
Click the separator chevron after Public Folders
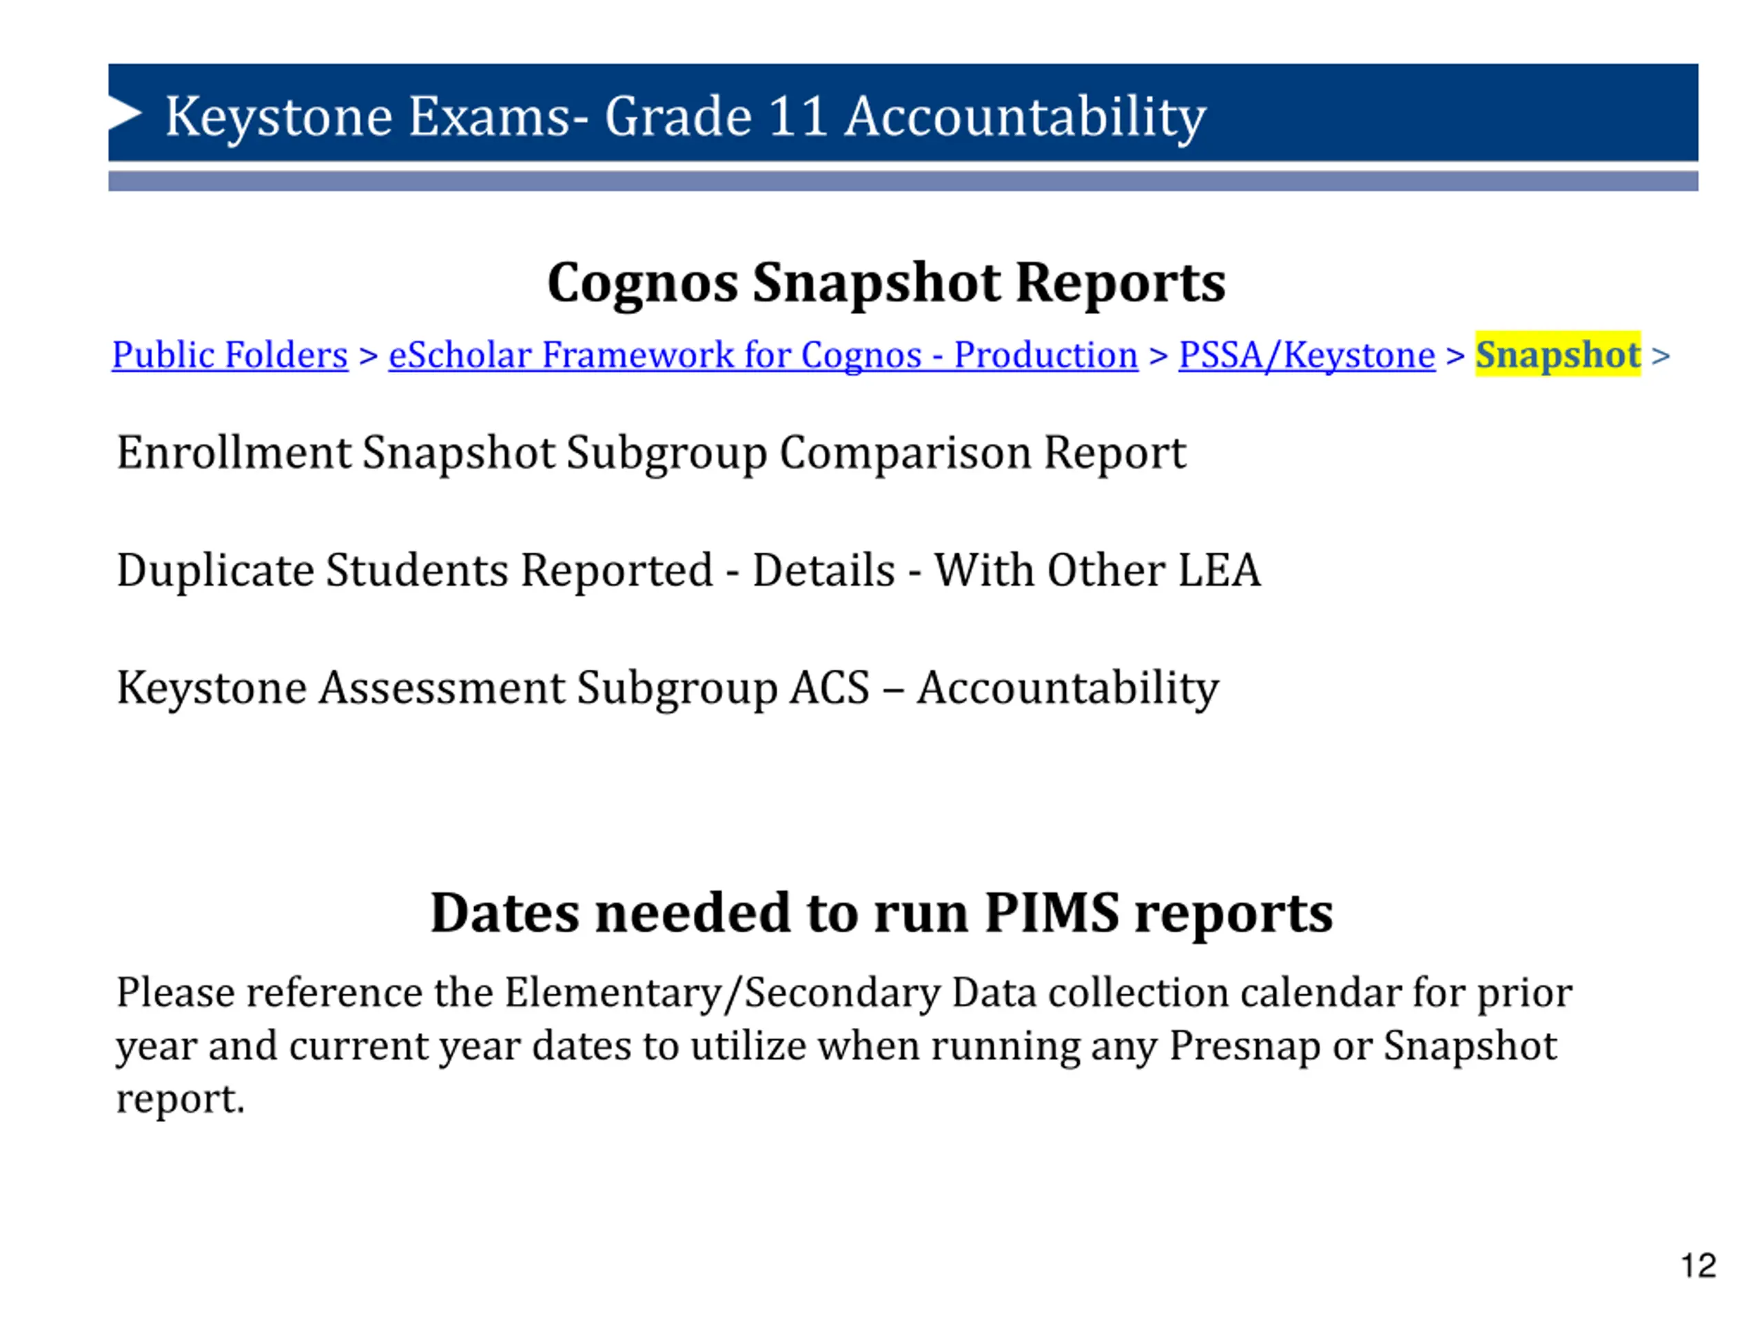[369, 356]
